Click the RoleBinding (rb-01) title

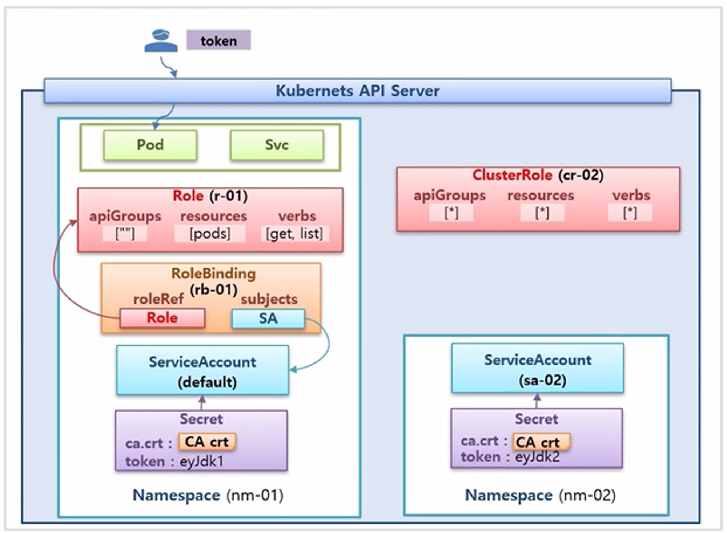tap(213, 281)
